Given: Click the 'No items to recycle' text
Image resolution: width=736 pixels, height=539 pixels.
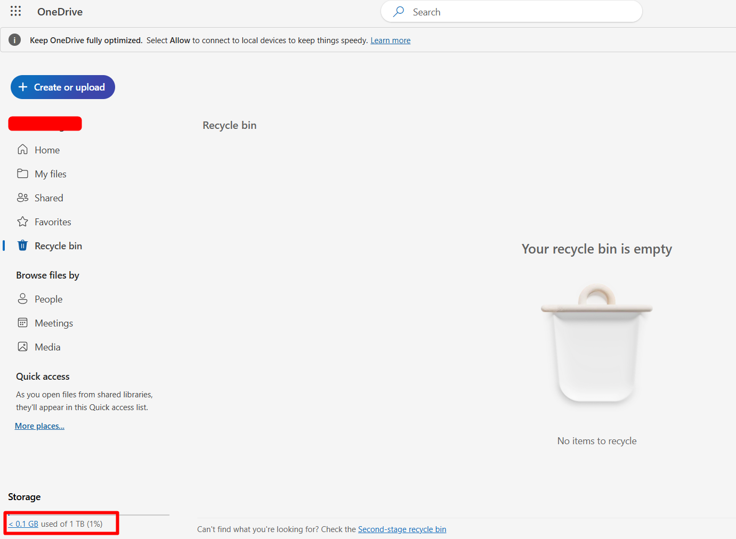Looking at the screenshot, I should tap(597, 441).
